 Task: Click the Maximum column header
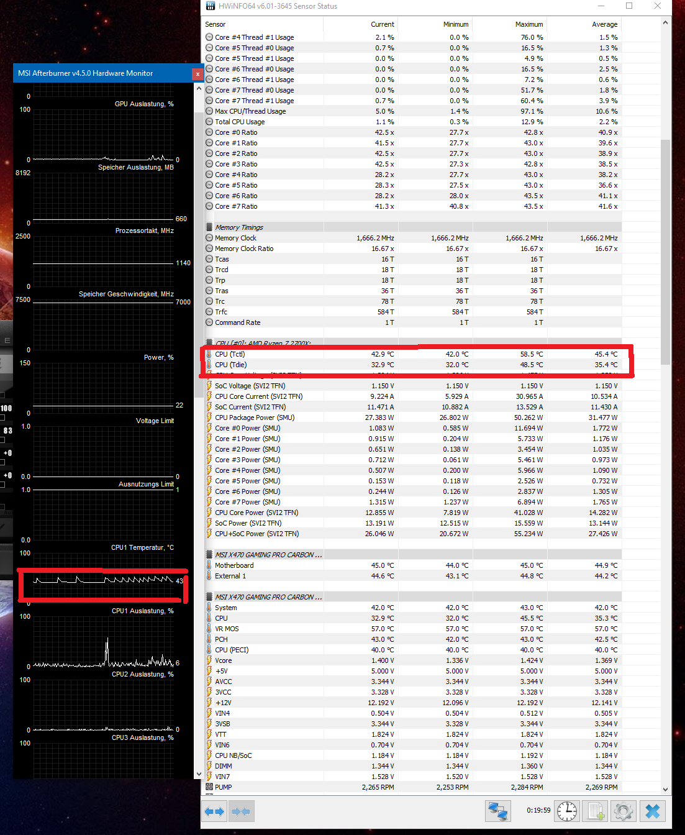point(509,24)
